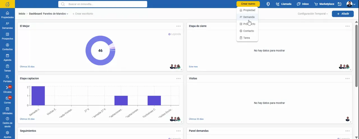Open Propiedades in the sidebar

point(7,15)
